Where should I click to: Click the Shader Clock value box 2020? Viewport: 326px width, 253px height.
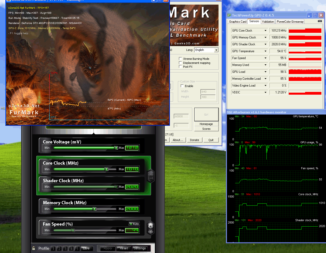(132, 187)
